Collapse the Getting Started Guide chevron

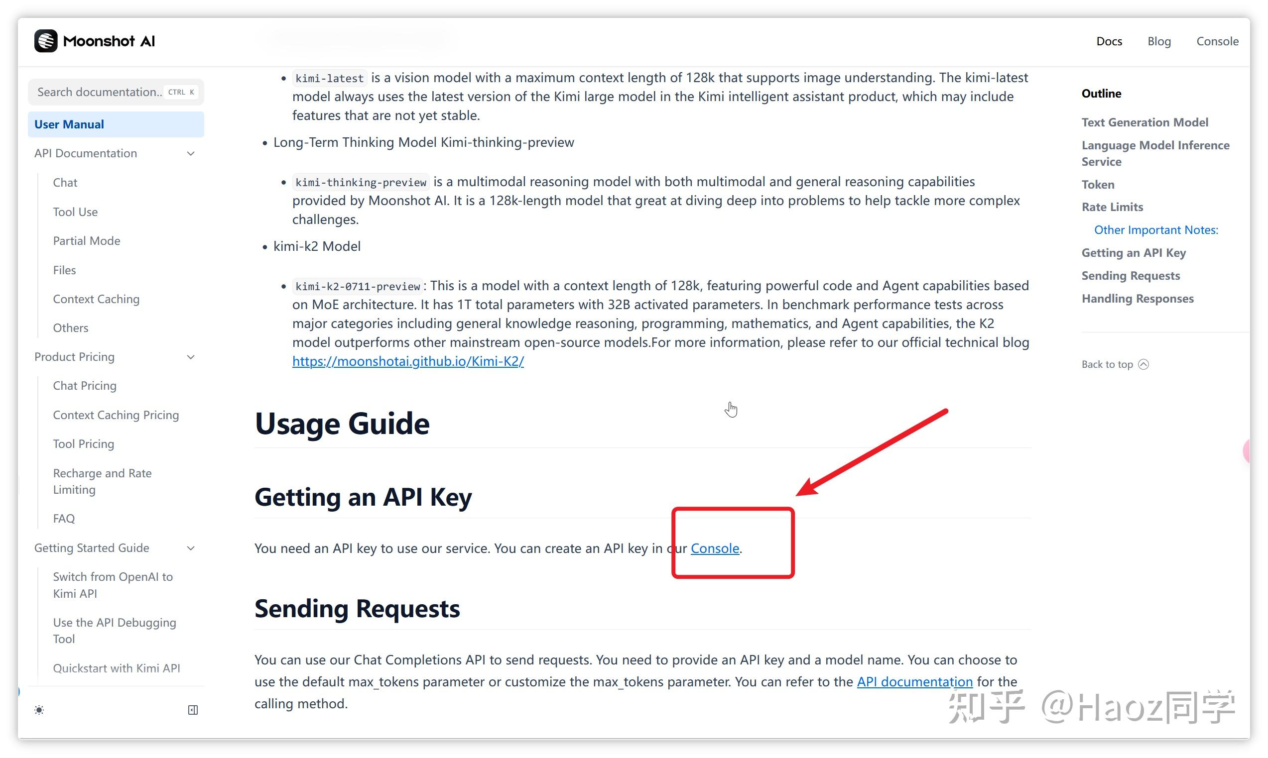191,548
